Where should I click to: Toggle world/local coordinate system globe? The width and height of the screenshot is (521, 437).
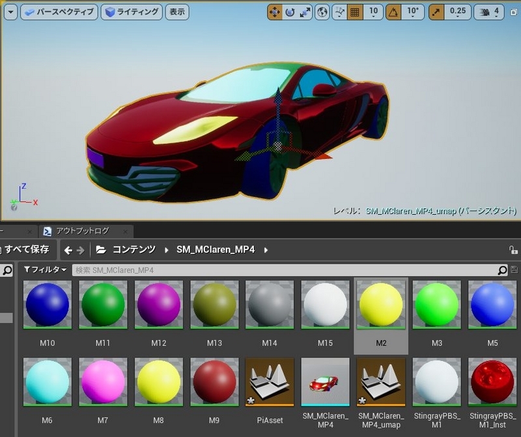pos(322,12)
